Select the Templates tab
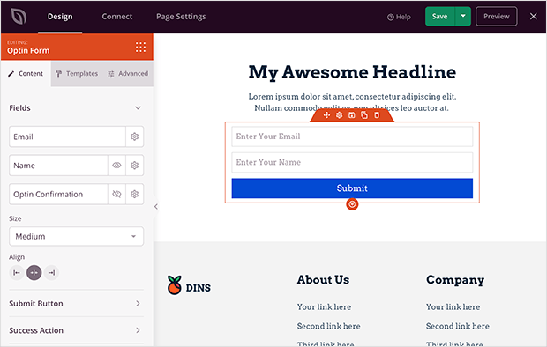 tap(77, 73)
